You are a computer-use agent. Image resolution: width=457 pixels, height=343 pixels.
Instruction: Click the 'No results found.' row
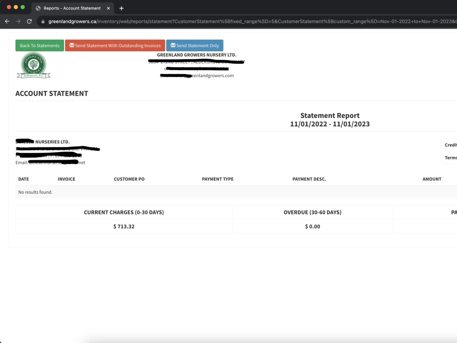tap(236, 192)
